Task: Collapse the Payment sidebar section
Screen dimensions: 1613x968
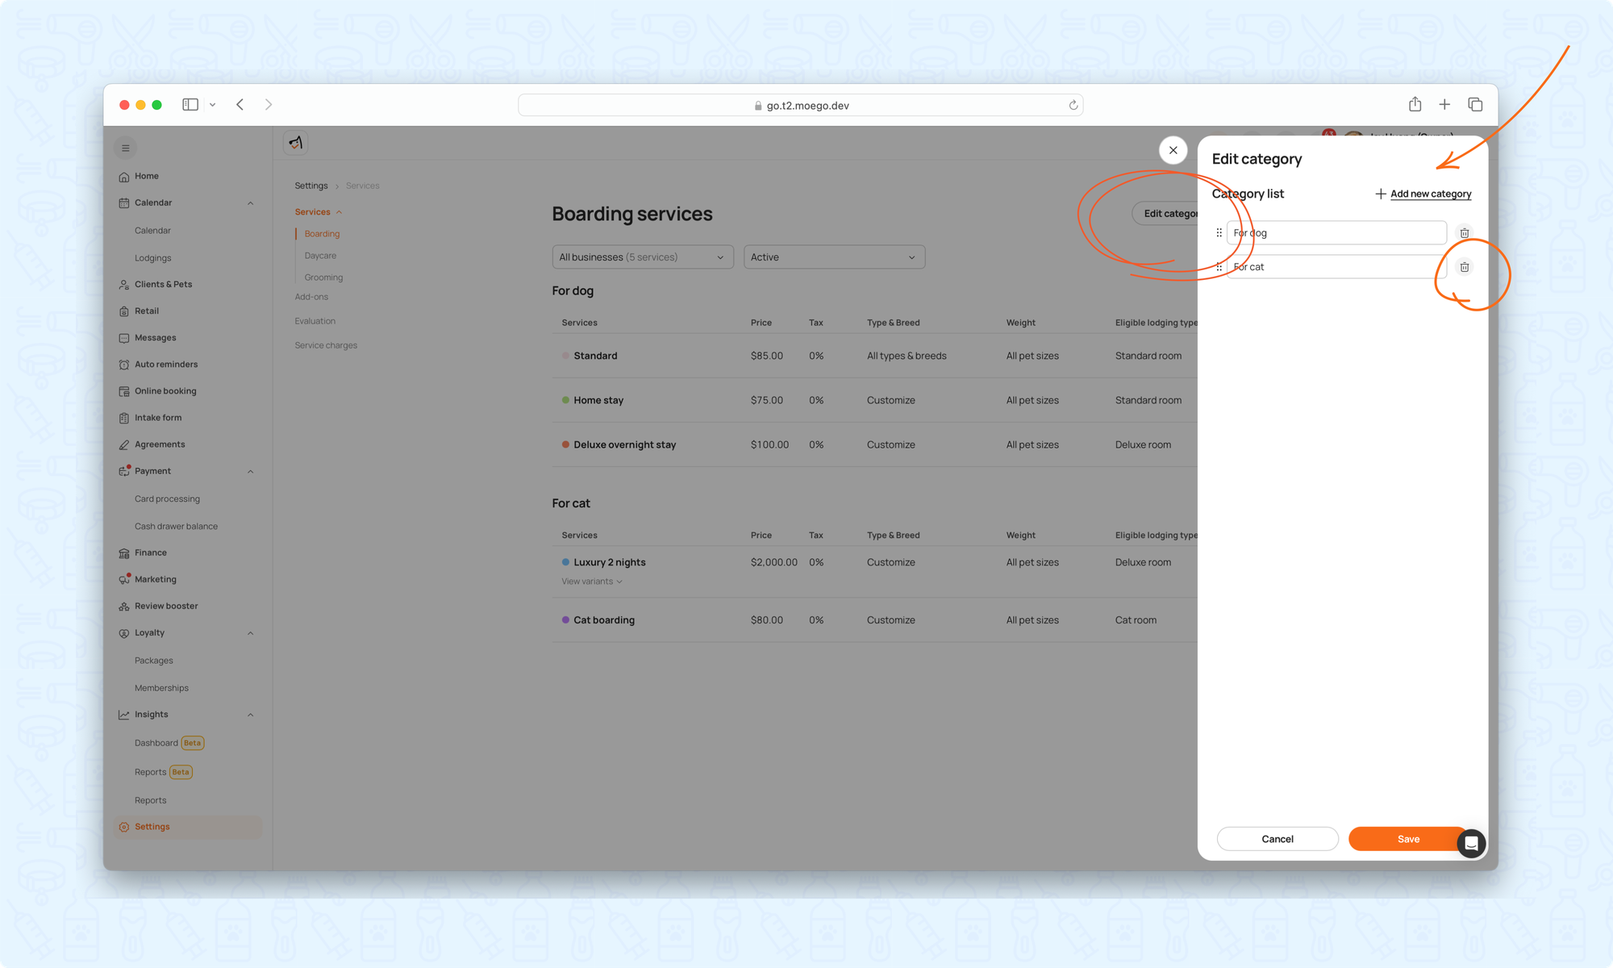Action: (250, 471)
